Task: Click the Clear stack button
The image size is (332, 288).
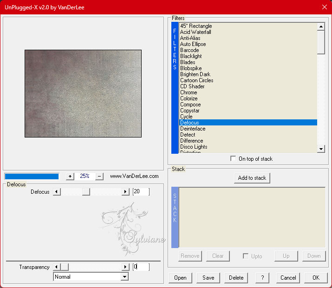Action: [x=218, y=256]
